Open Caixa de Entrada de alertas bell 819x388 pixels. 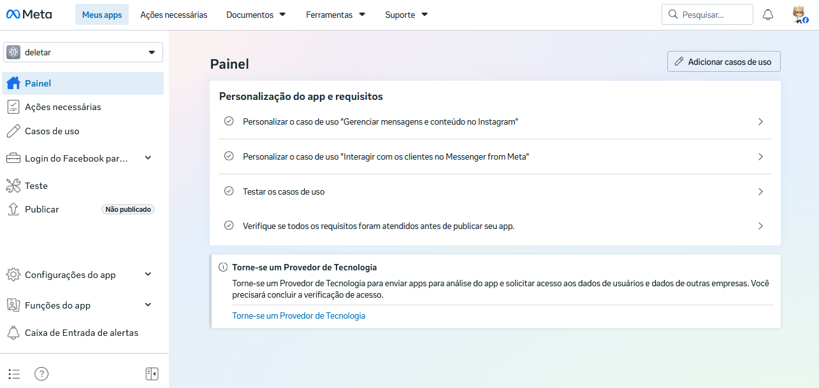tap(13, 333)
